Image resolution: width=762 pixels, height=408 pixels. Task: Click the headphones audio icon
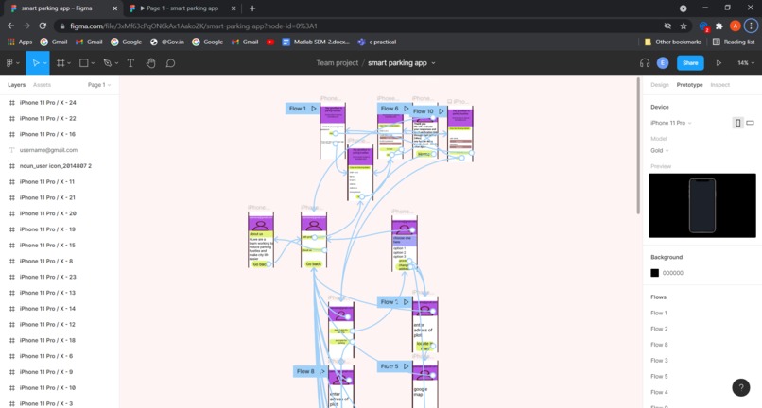pyautogui.click(x=645, y=63)
